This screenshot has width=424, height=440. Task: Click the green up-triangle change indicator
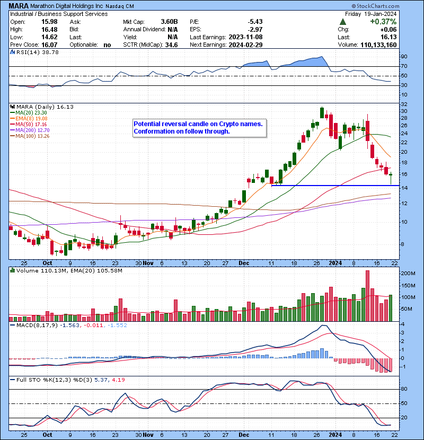342,22
